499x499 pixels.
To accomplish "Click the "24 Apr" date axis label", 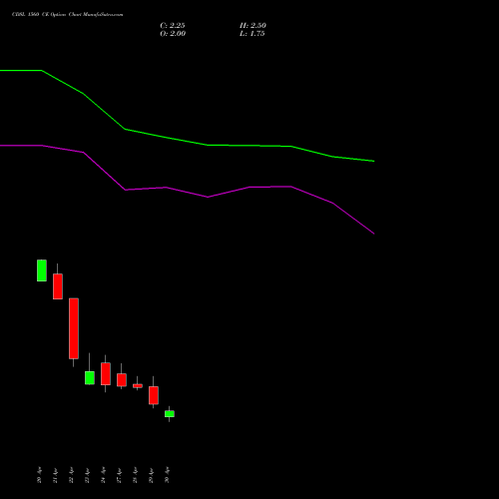I will point(103,475).
